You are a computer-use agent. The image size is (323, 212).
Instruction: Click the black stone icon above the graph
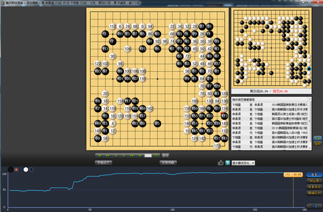[x=11, y=170]
